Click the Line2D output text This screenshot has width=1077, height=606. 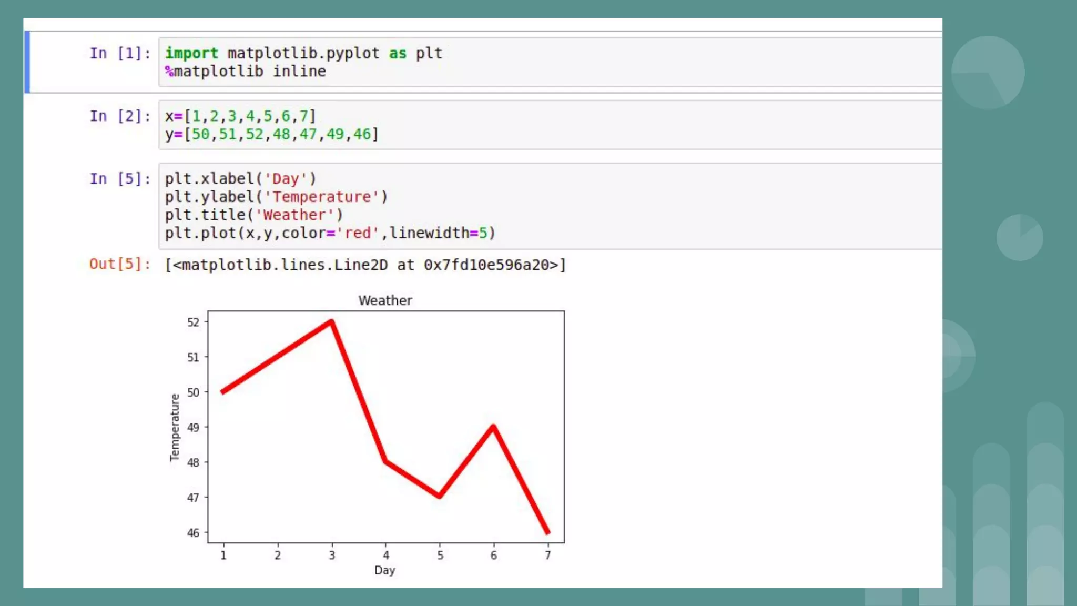[365, 265]
